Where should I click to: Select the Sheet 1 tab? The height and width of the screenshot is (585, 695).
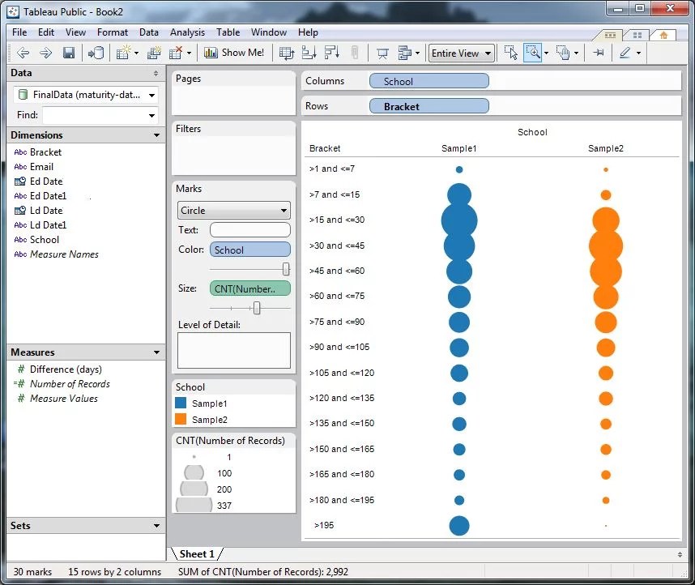tap(197, 554)
